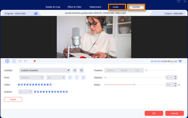
Task: Click the video preview image
Action: pos(94,37)
